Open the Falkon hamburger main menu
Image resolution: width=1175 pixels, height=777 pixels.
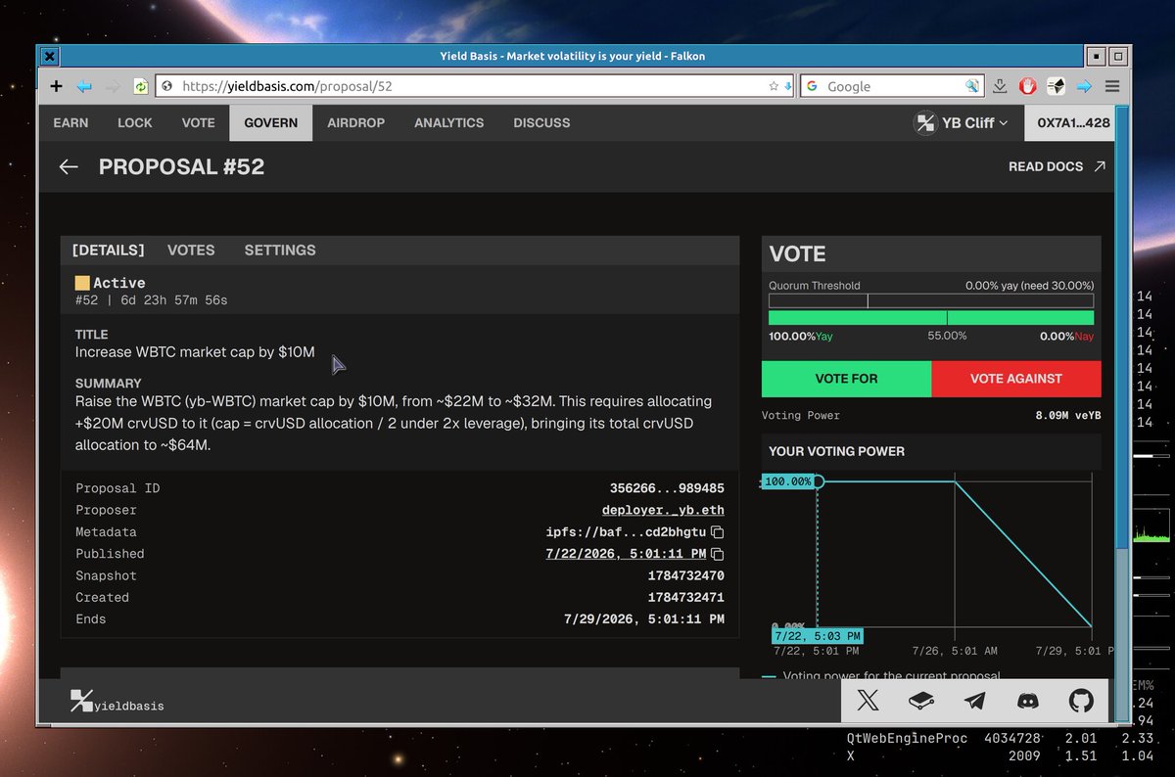tap(1112, 86)
